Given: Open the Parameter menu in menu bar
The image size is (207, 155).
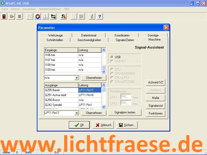Looking at the screenshot, I should [29, 9].
